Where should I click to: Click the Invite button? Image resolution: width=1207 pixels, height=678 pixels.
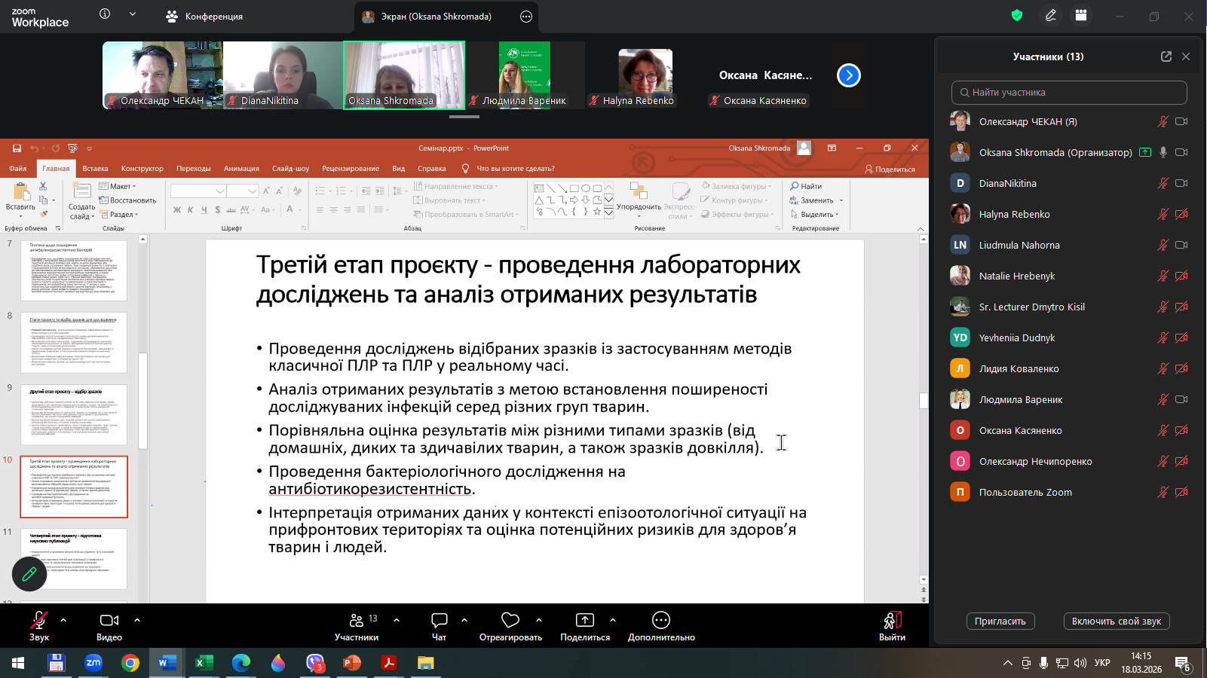(x=1000, y=621)
